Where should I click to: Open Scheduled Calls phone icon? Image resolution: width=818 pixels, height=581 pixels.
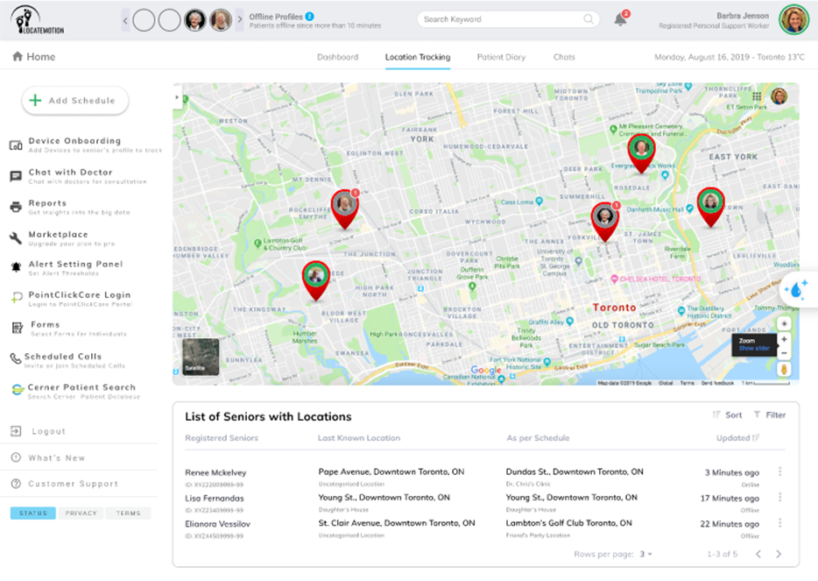[16, 358]
